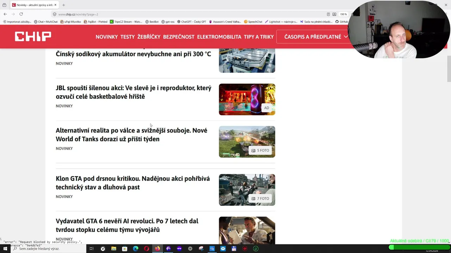Click the install/save page icon in address bar
The width and height of the screenshot is (451, 253).
coord(334,14)
